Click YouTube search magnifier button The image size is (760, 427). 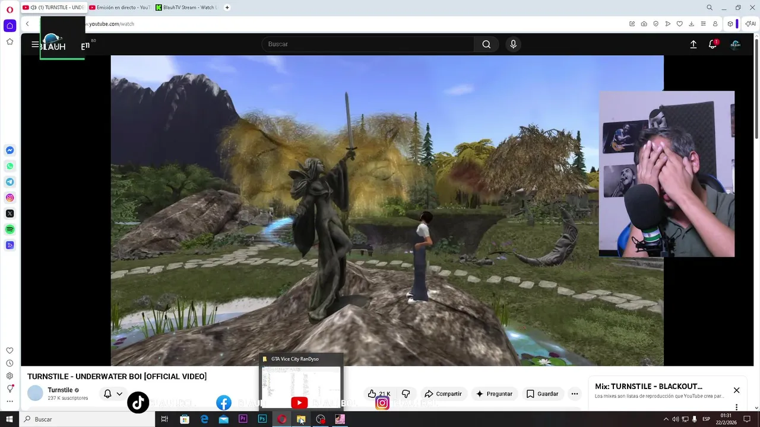point(486,44)
